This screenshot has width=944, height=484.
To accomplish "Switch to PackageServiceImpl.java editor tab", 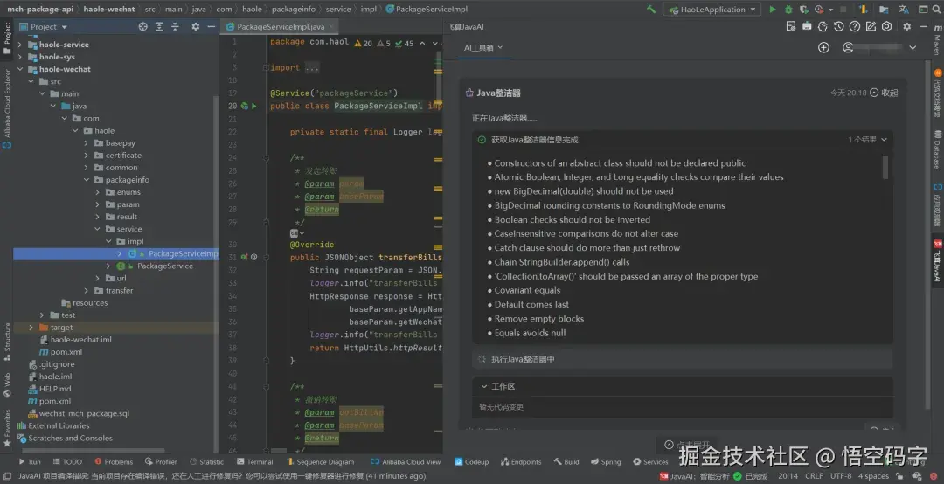I will pos(274,27).
